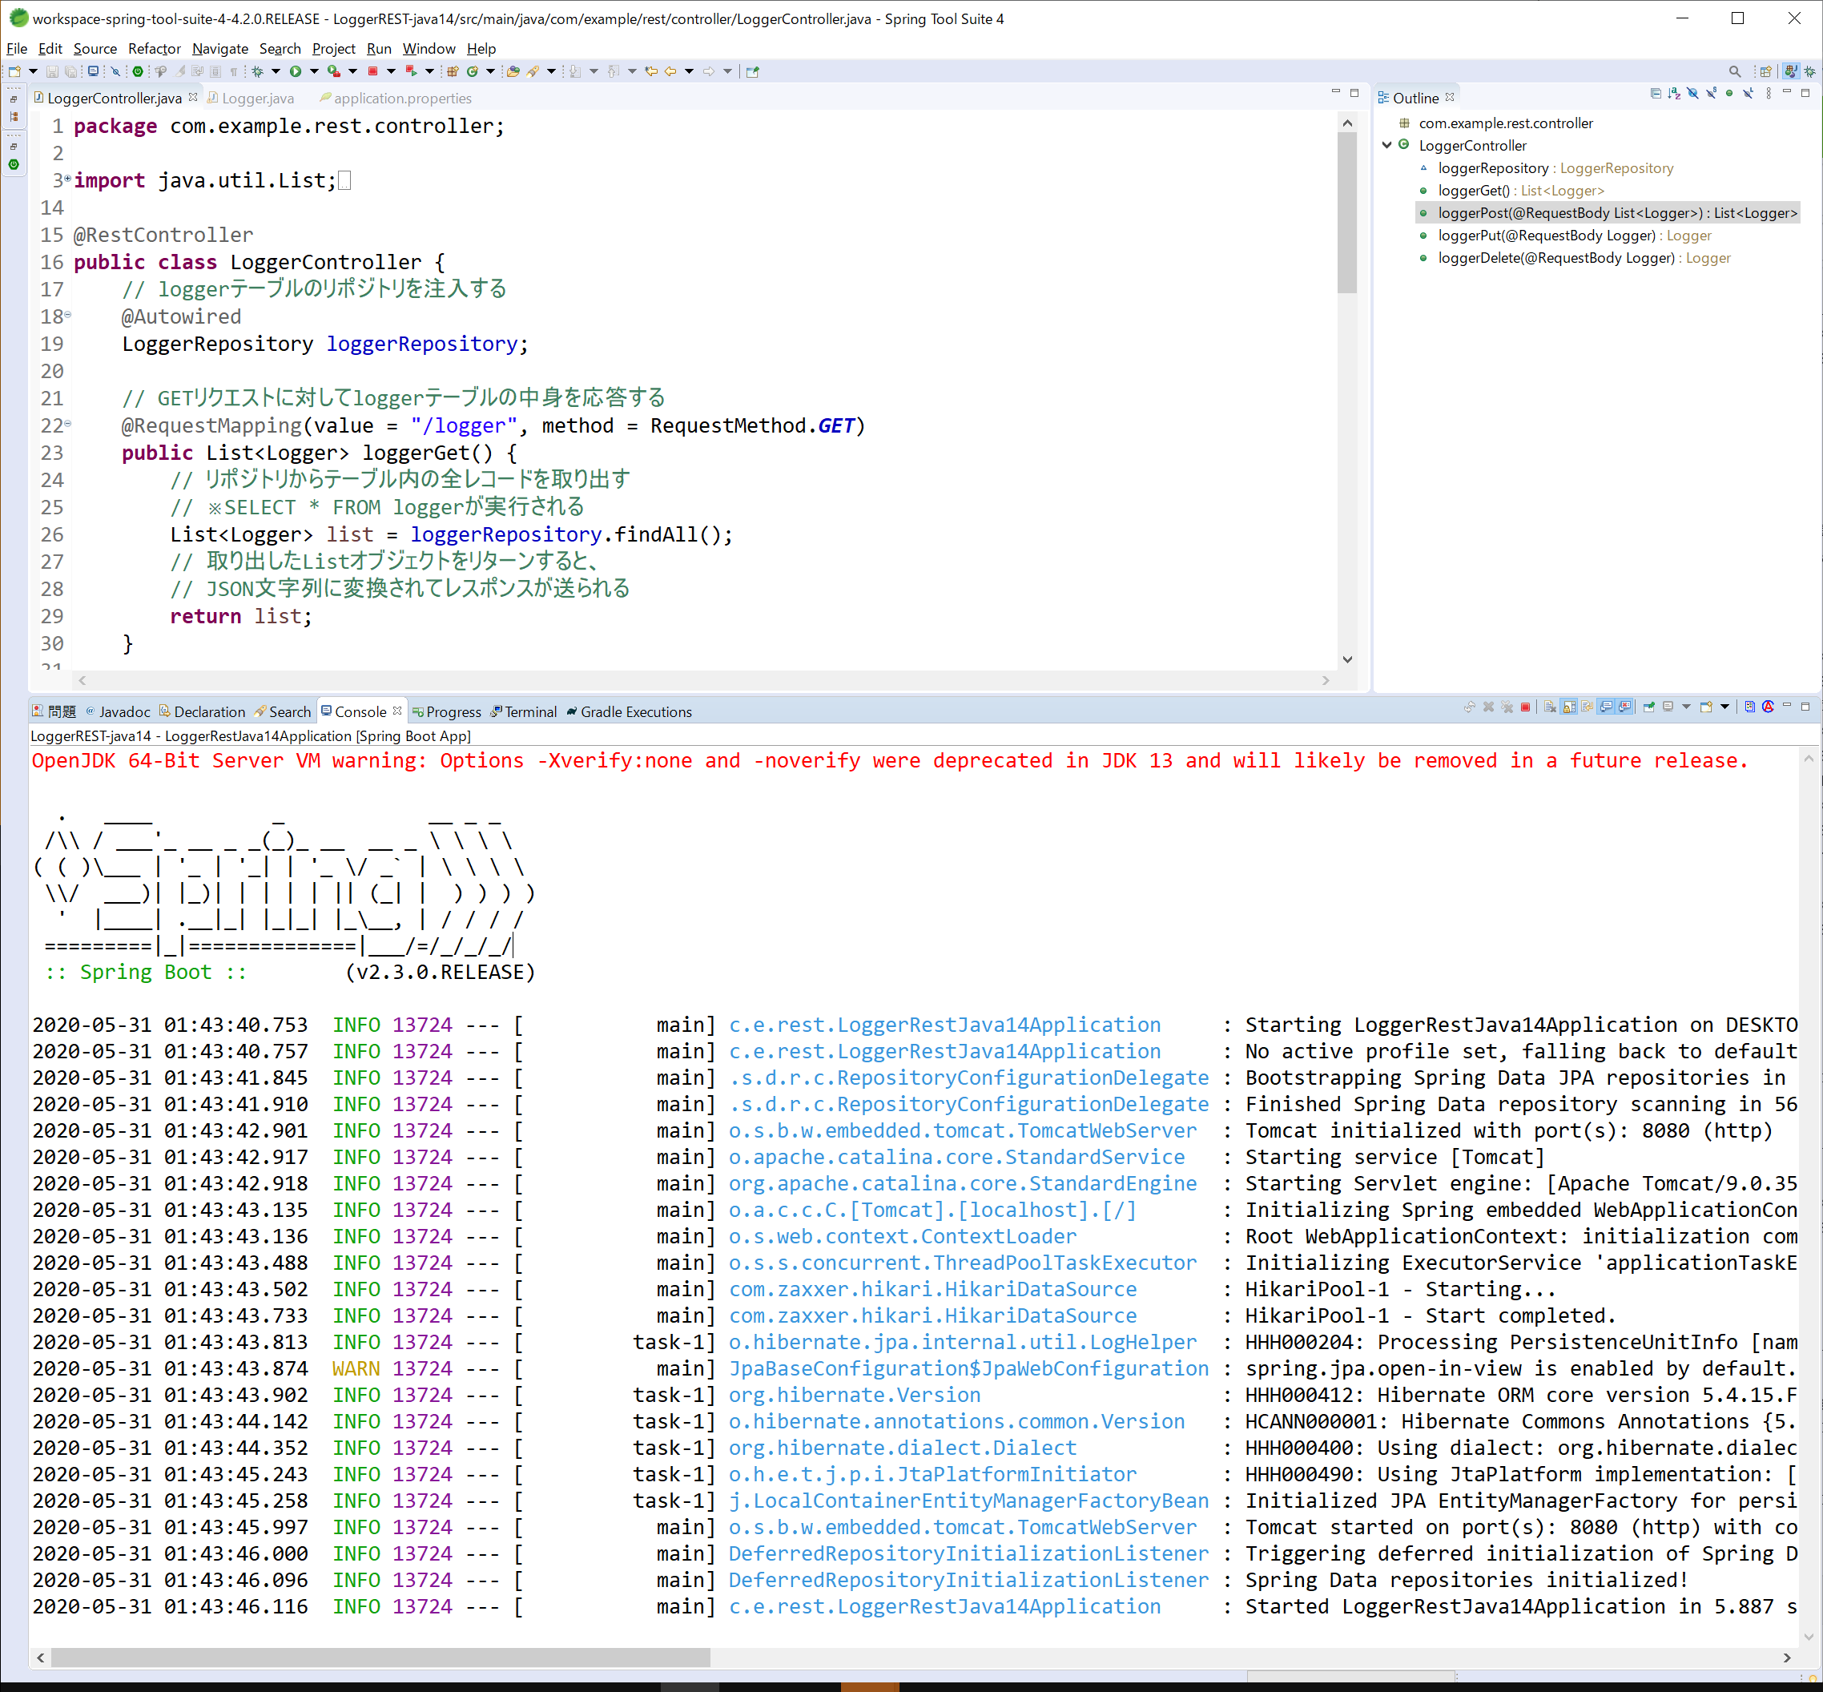Switch to the application.properties tab
Viewport: 1823px width, 1692px height.
[x=396, y=98]
